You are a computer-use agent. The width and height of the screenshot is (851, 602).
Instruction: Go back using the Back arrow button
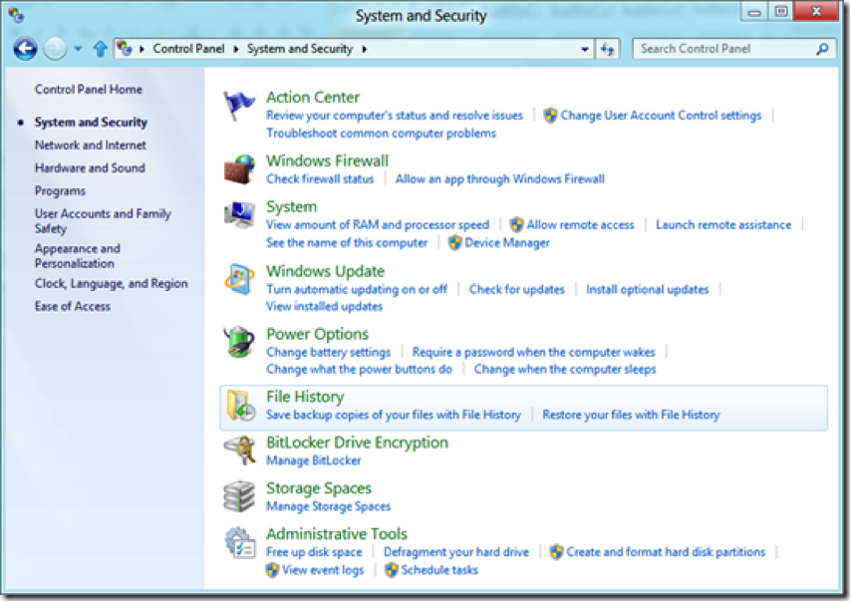(26, 49)
